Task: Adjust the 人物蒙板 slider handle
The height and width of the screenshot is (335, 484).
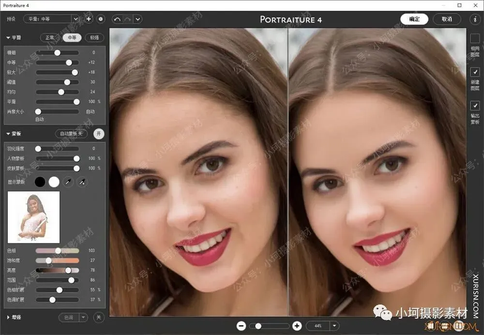Action: point(76,159)
